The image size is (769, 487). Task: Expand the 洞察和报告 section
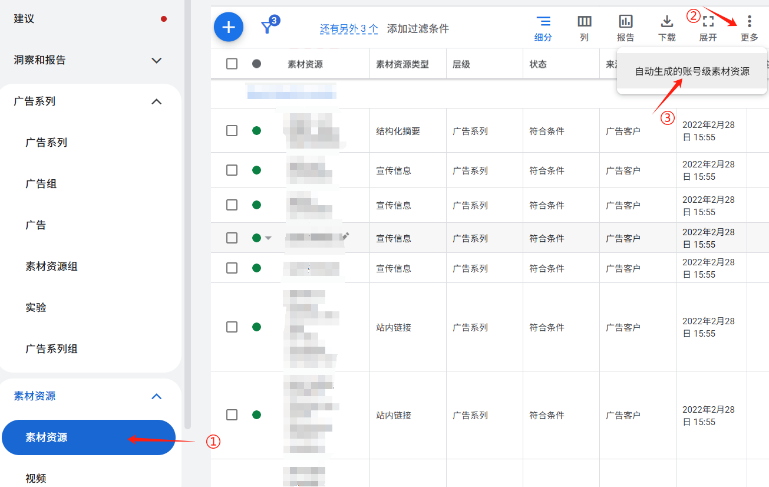pyautogui.click(x=156, y=60)
